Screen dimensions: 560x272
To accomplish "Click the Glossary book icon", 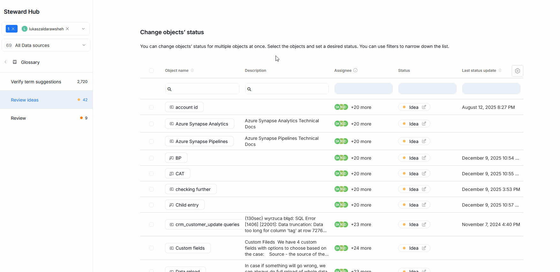I will click(x=15, y=62).
